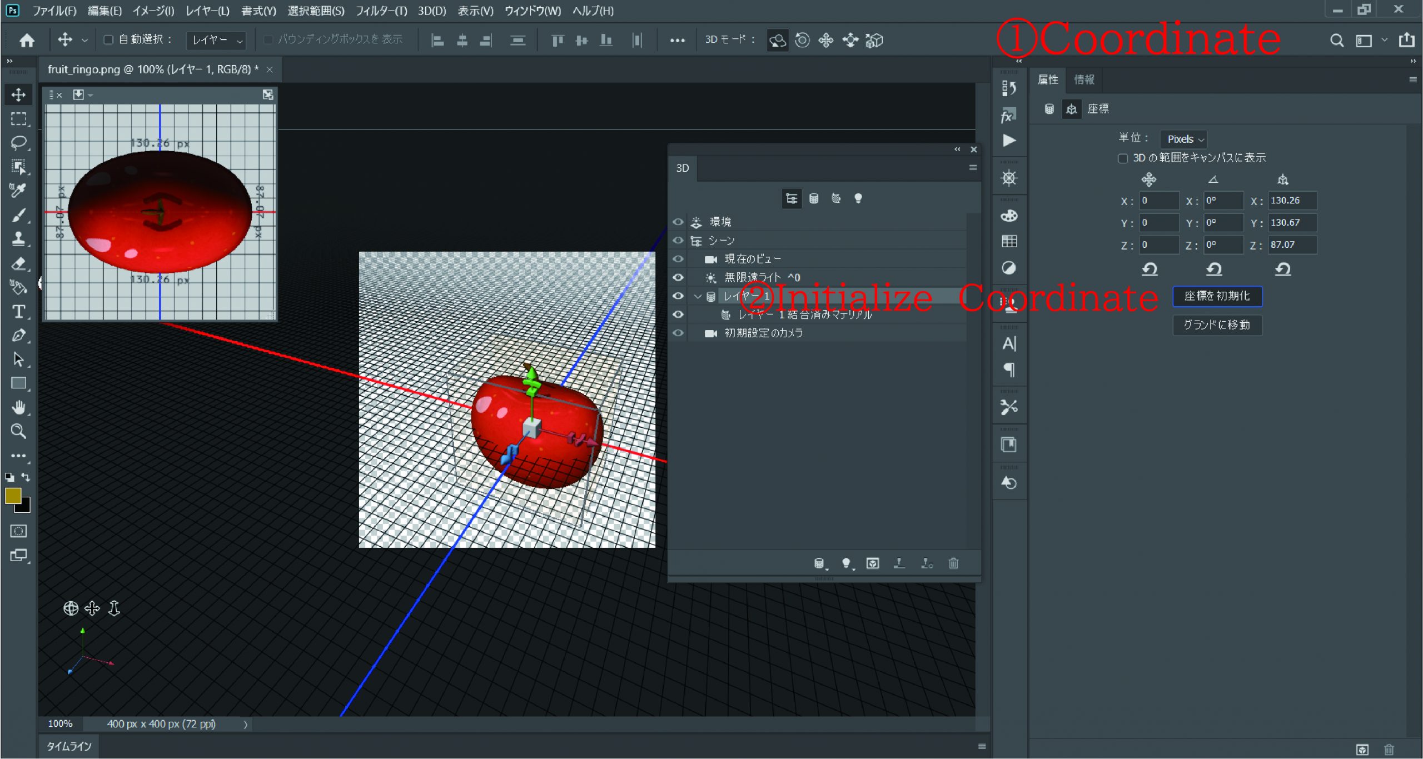This screenshot has width=1423, height=759.
Task: Select レイヤー dropdown in toolbar
Action: [x=211, y=38]
